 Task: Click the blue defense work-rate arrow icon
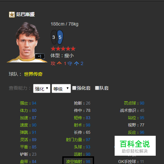point(77,63)
